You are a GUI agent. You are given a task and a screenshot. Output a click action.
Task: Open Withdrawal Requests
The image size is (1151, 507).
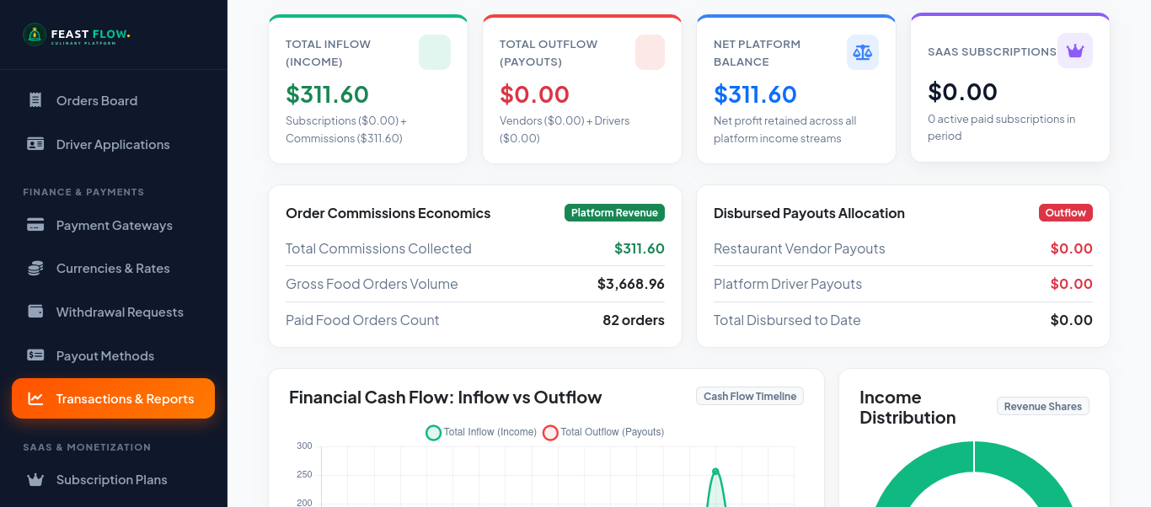click(113, 312)
